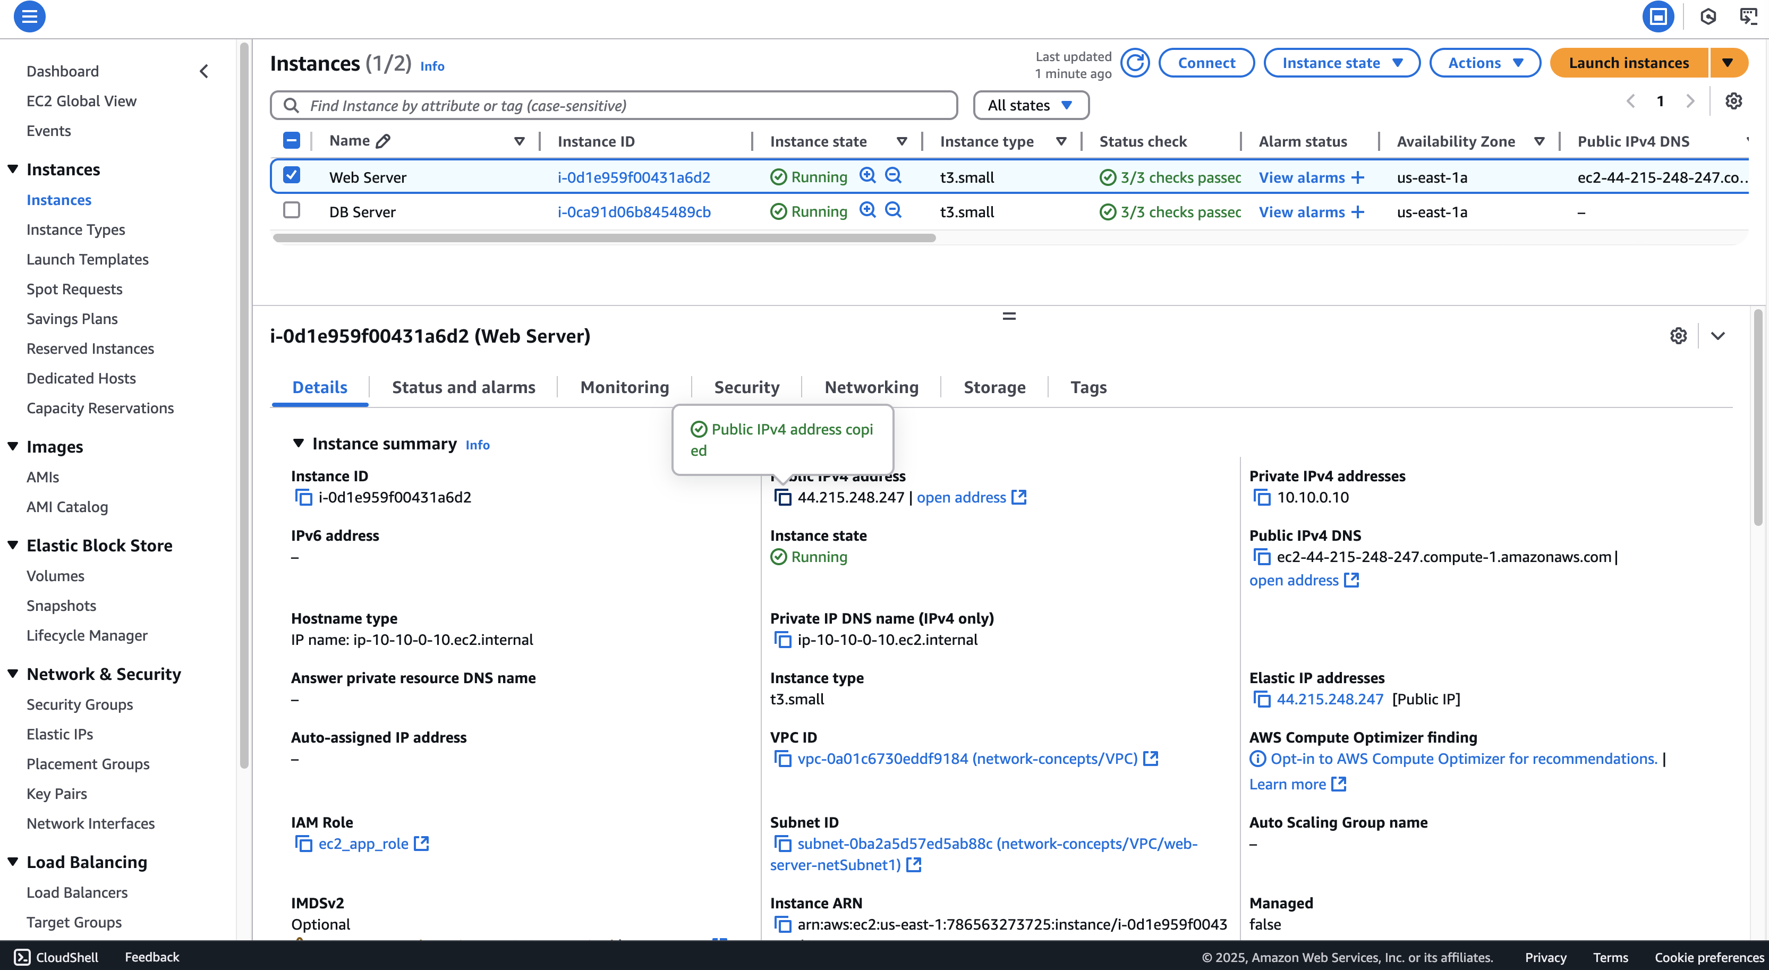The image size is (1769, 970).
Task: Open the Networking tab
Action: (871, 387)
